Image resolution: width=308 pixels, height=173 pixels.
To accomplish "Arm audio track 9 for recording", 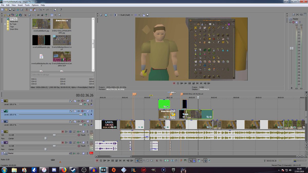I will [62, 131].
